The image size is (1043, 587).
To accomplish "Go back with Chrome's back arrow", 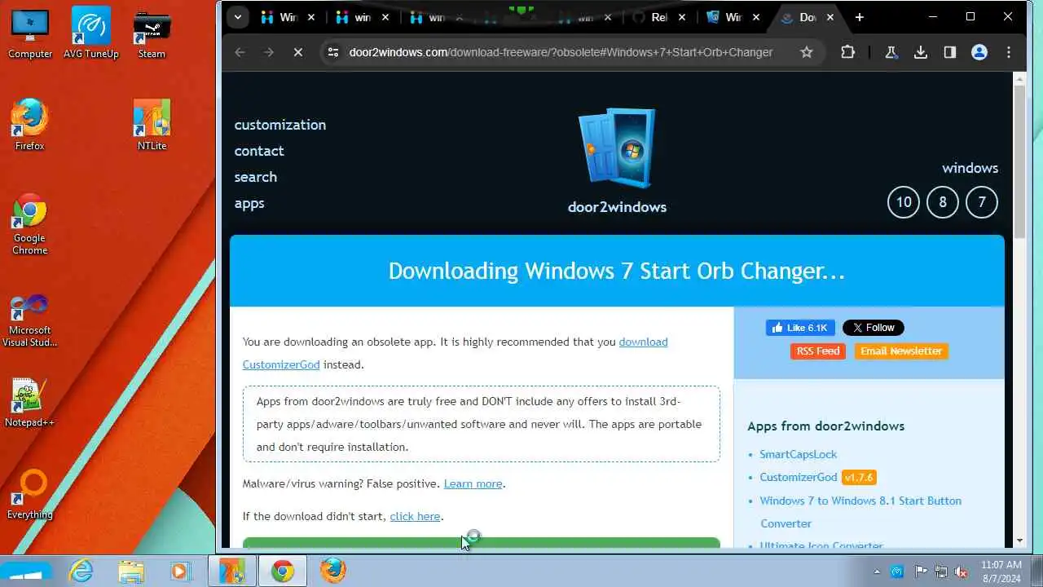I will tap(240, 52).
